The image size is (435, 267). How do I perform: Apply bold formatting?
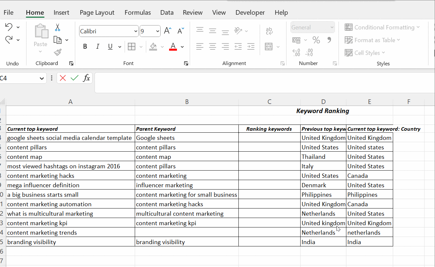coord(85,46)
